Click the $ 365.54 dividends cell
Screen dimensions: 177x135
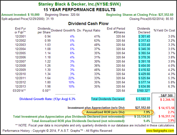click(144, 53)
